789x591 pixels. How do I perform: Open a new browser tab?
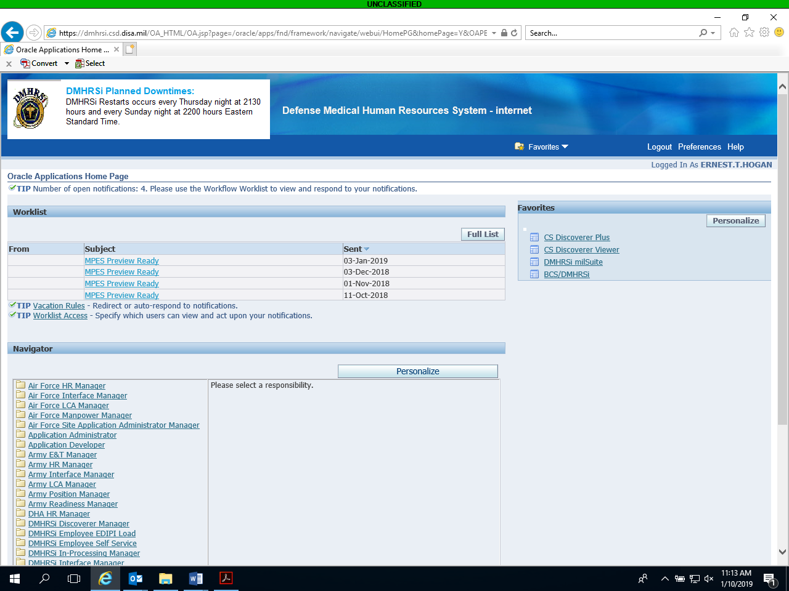[130, 49]
